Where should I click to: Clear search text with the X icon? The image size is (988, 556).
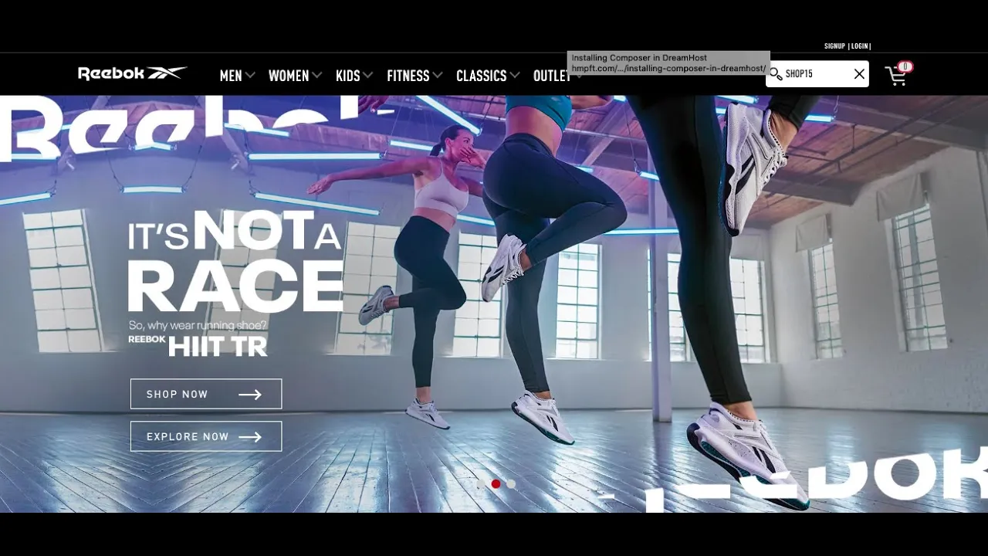[859, 74]
